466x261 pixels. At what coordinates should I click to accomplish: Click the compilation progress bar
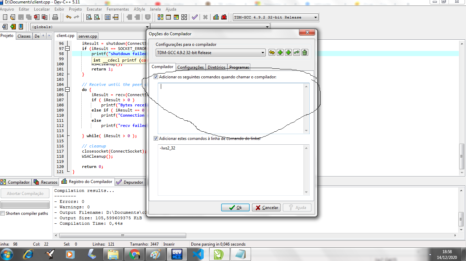pyautogui.click(x=25, y=205)
